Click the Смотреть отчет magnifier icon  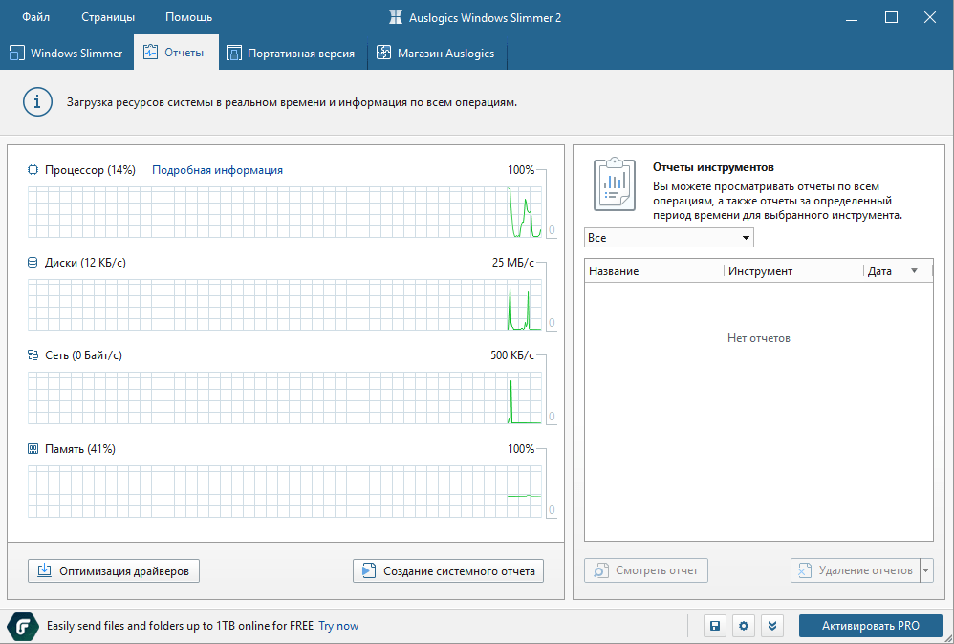point(601,570)
